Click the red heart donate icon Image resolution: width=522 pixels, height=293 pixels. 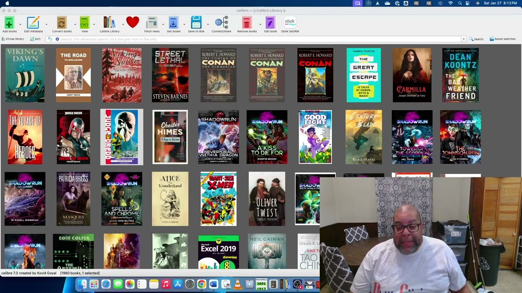click(x=133, y=22)
